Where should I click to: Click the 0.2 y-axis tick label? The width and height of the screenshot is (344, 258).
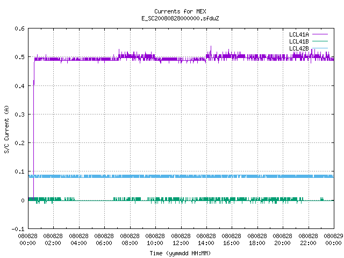tap(19, 143)
